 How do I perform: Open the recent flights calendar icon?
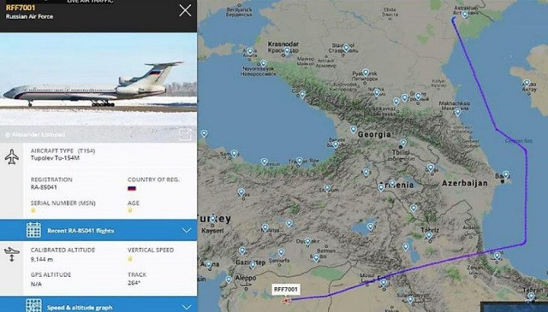point(33,230)
